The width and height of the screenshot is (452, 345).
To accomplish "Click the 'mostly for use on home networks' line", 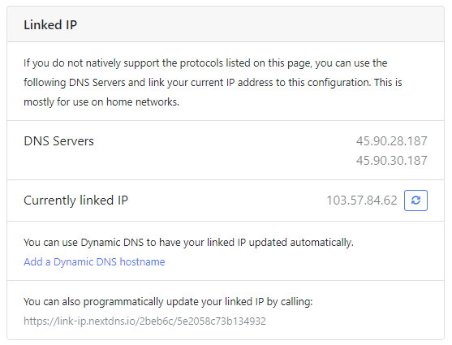I will coord(101,101).
